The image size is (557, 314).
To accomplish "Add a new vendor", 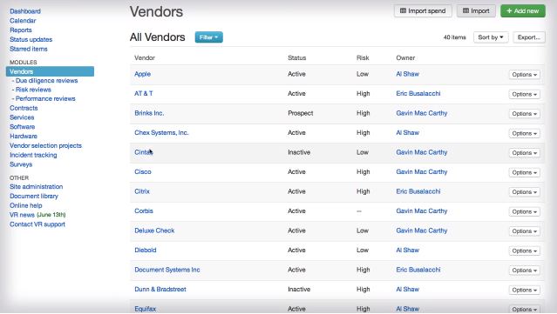I will [x=522, y=11].
